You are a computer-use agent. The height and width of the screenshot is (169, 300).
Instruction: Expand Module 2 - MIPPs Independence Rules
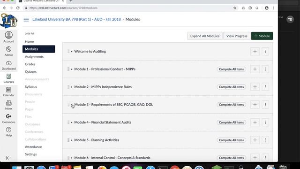coord(72,87)
